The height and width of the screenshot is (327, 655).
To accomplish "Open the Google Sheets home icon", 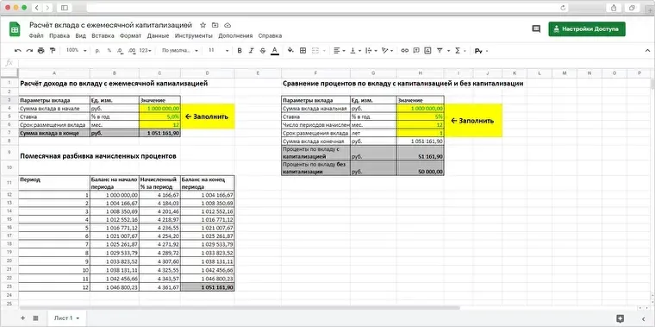I will click(15, 29).
